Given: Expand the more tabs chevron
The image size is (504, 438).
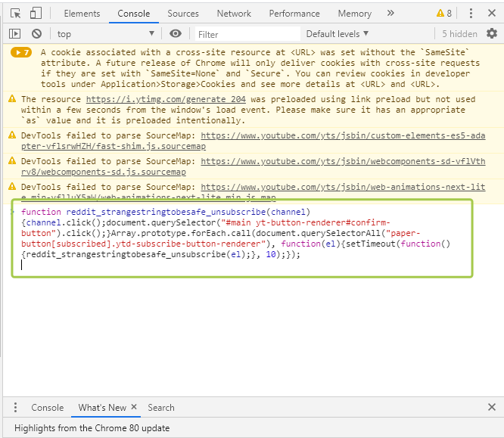Looking at the screenshot, I should pyautogui.click(x=390, y=14).
